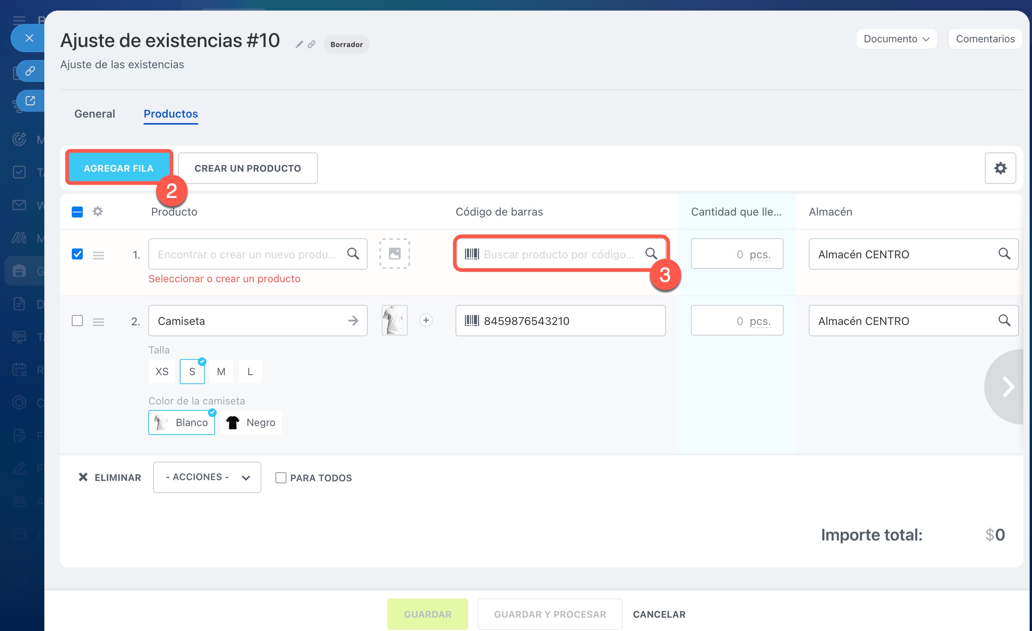Open table settings gear at top right
The image size is (1032, 631).
pos(1000,168)
